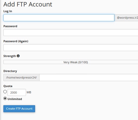Focus the Directory path input field
The width and height of the screenshot is (138, 120).
[x=89, y=77]
